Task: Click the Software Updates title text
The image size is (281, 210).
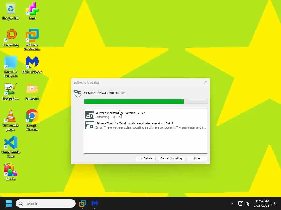Action: point(86,83)
